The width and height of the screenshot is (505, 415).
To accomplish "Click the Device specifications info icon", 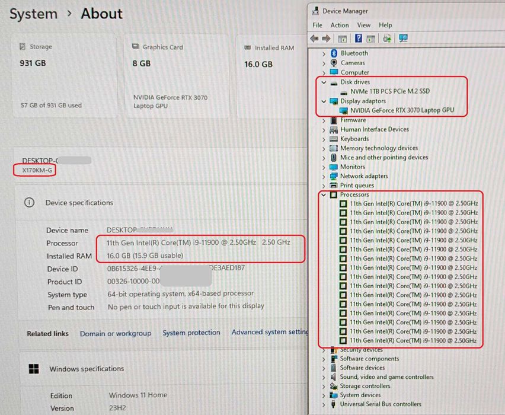I will (29, 202).
